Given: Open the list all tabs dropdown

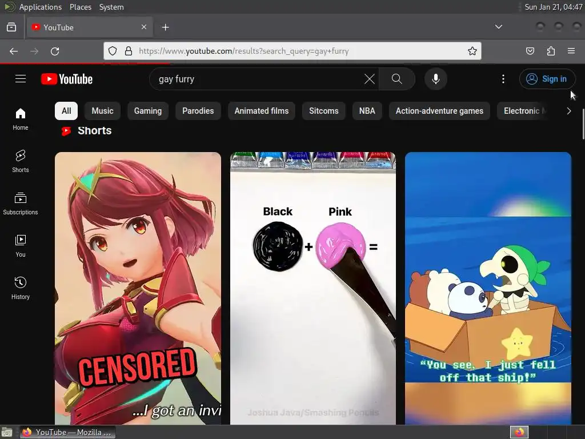Looking at the screenshot, I should point(498,27).
